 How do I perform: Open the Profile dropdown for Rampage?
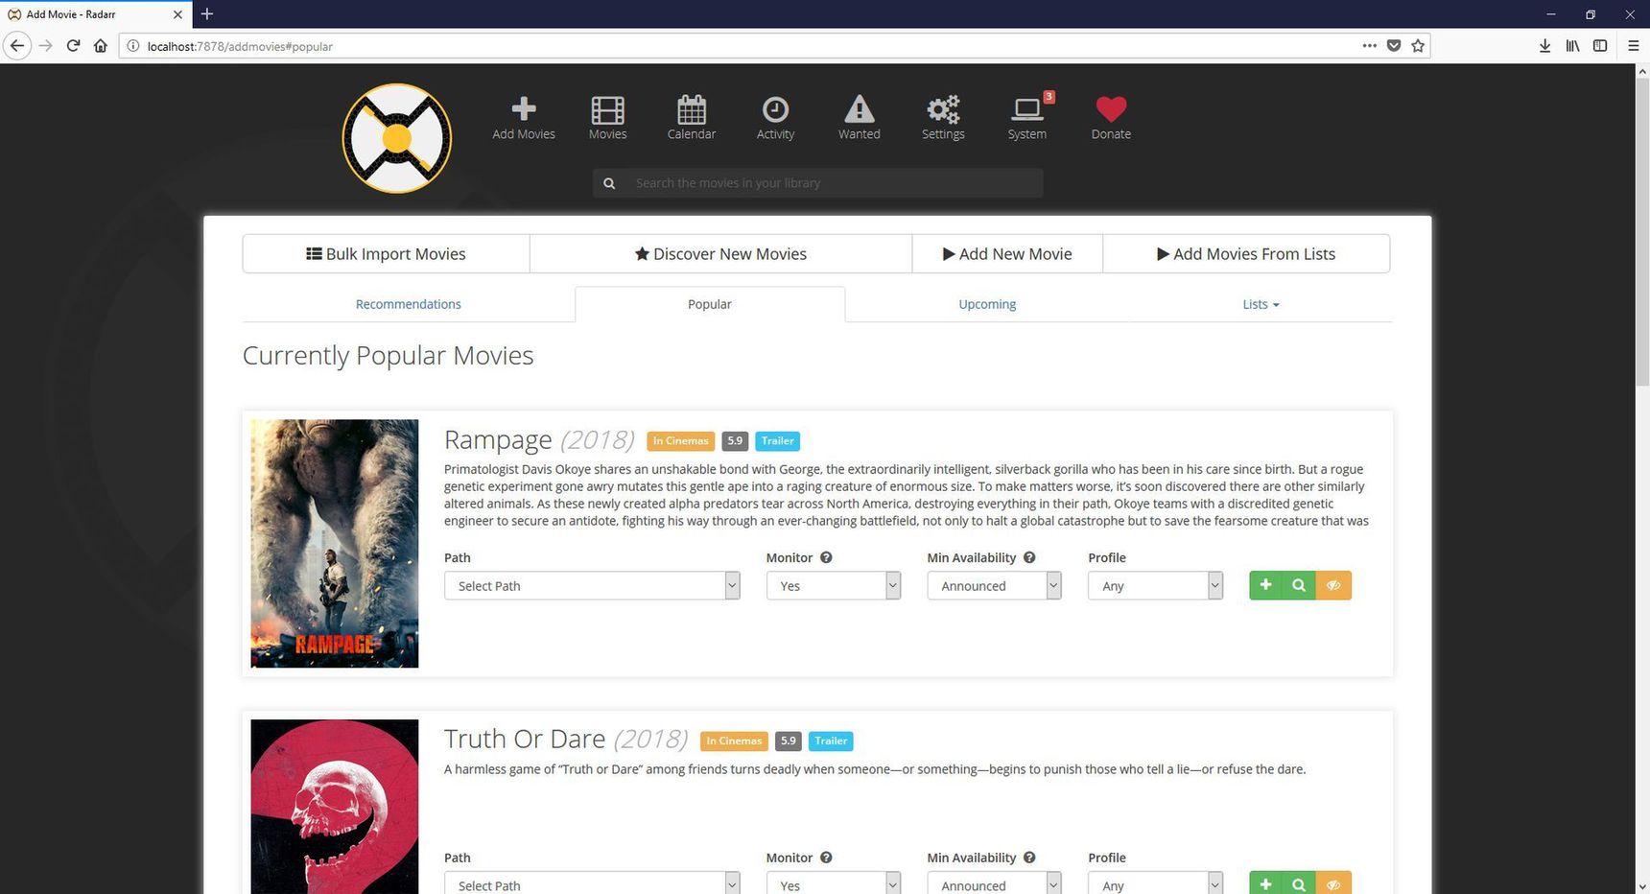[x=1155, y=585]
